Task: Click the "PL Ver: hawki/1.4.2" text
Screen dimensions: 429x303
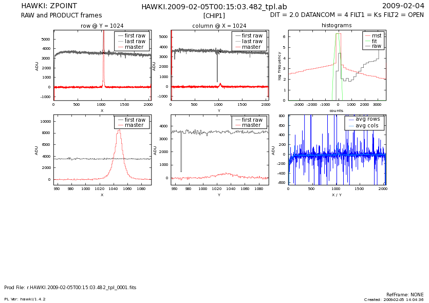Action: pyautogui.click(x=25, y=299)
